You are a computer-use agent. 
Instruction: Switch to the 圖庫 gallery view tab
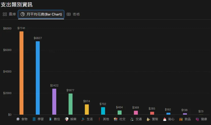point(9,14)
